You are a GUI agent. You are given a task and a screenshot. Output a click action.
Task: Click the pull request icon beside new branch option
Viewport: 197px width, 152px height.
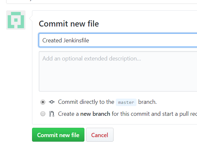[52, 114]
